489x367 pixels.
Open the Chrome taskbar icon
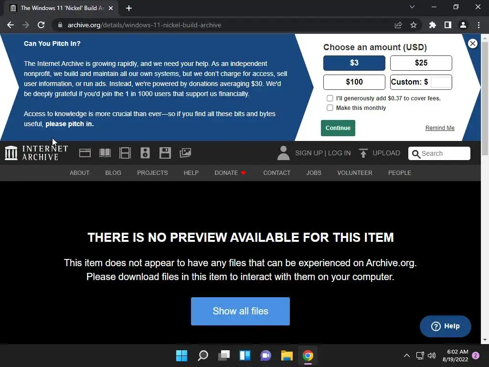click(308, 356)
